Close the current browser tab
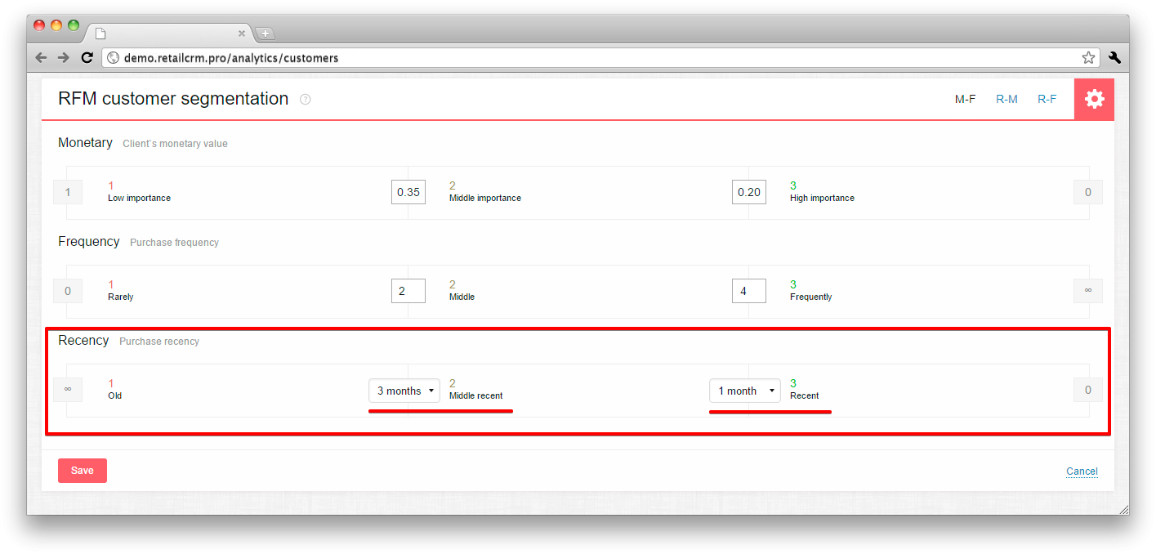 point(242,34)
